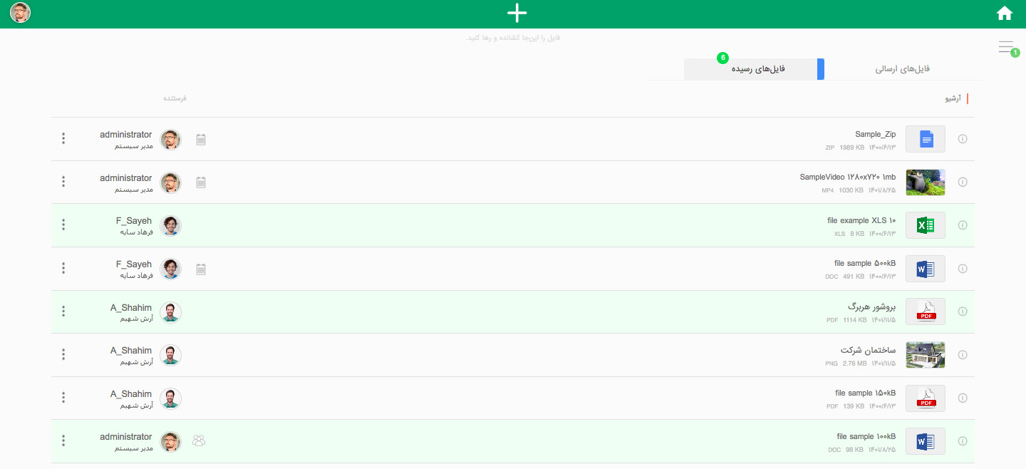Switch to the فایل‌های ارسالی tab

pyautogui.click(x=903, y=69)
